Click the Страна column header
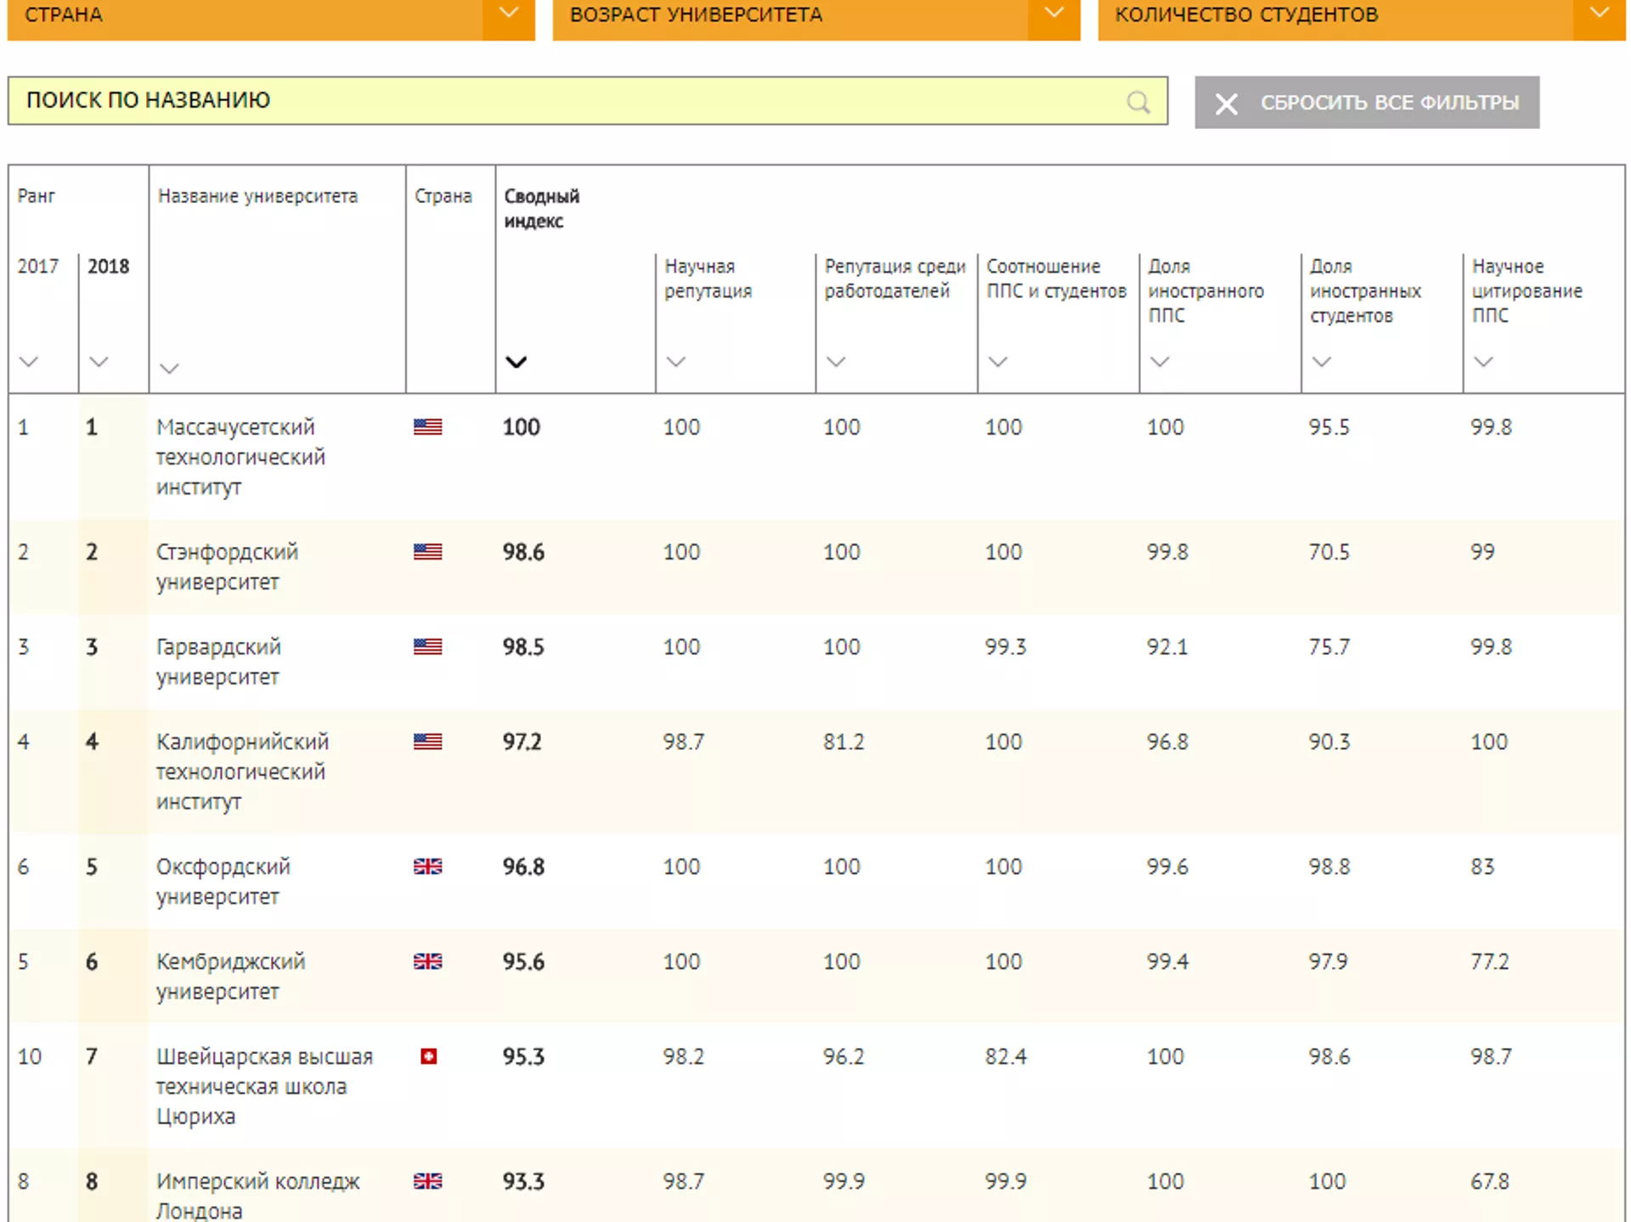The width and height of the screenshot is (1631, 1222). tap(443, 196)
